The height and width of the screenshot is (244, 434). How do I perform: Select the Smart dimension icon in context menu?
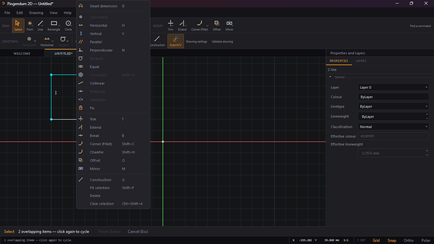tap(81, 6)
